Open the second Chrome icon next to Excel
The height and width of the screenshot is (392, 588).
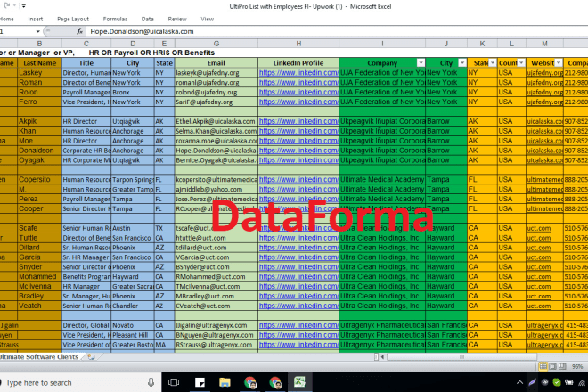[x=275, y=382]
